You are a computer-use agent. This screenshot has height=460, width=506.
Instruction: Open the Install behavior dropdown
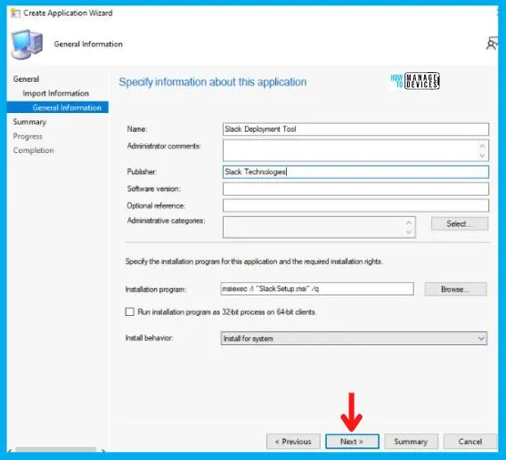pos(354,338)
